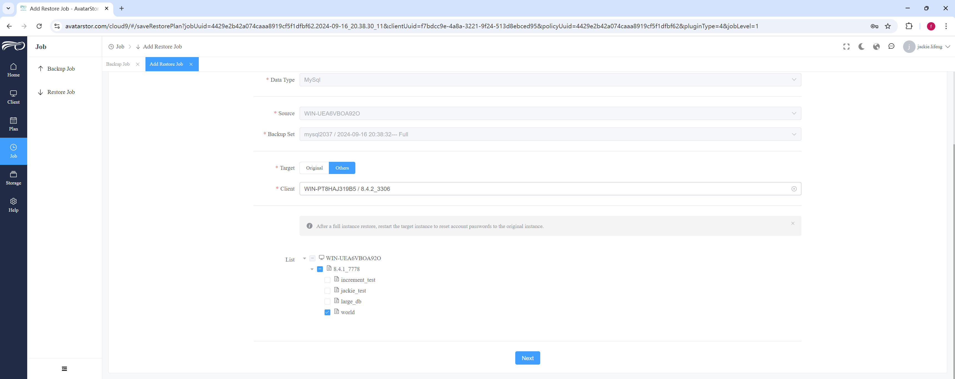Click the Next button
Viewport: 955px width, 379px height.
tap(527, 358)
